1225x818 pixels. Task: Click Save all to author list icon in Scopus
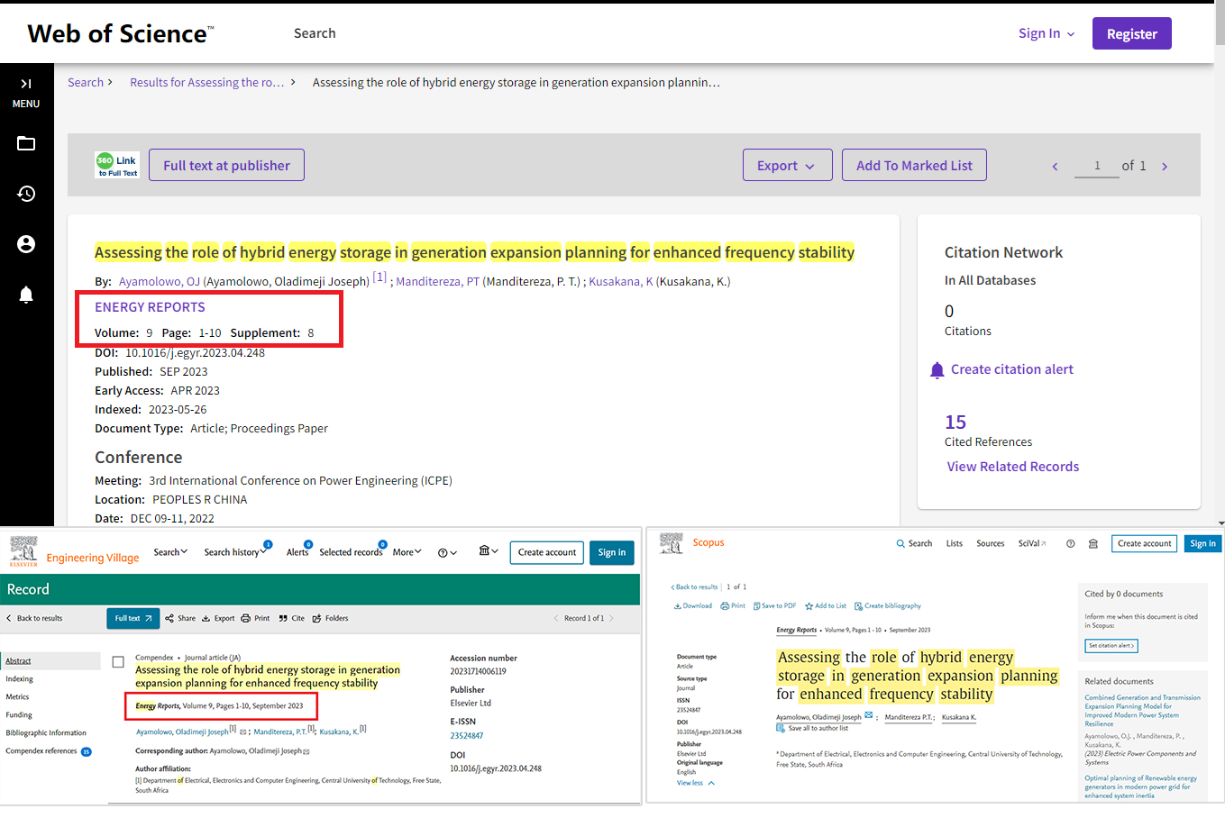pos(781,728)
